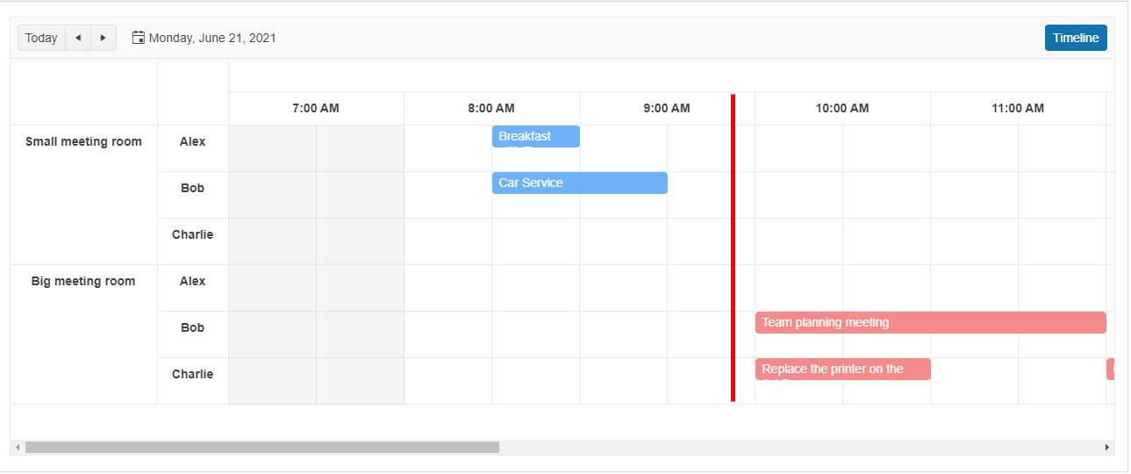This screenshot has height=474, width=1131.
Task: Click the next day arrow
Action: 104,38
